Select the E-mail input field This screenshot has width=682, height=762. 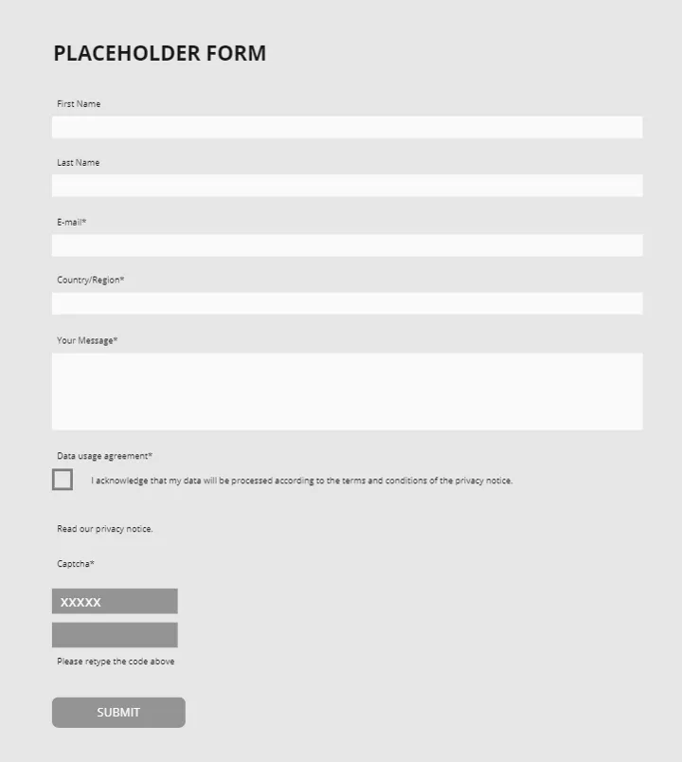tap(347, 245)
